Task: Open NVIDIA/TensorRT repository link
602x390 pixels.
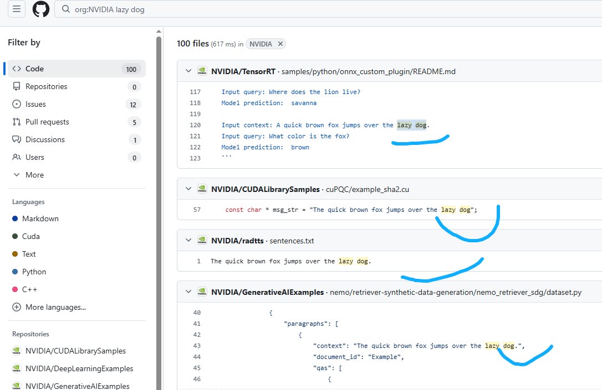Action: (243, 71)
